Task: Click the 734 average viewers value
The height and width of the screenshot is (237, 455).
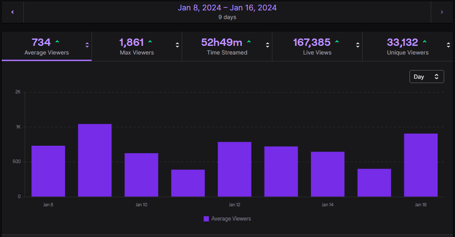Action: (x=41, y=42)
